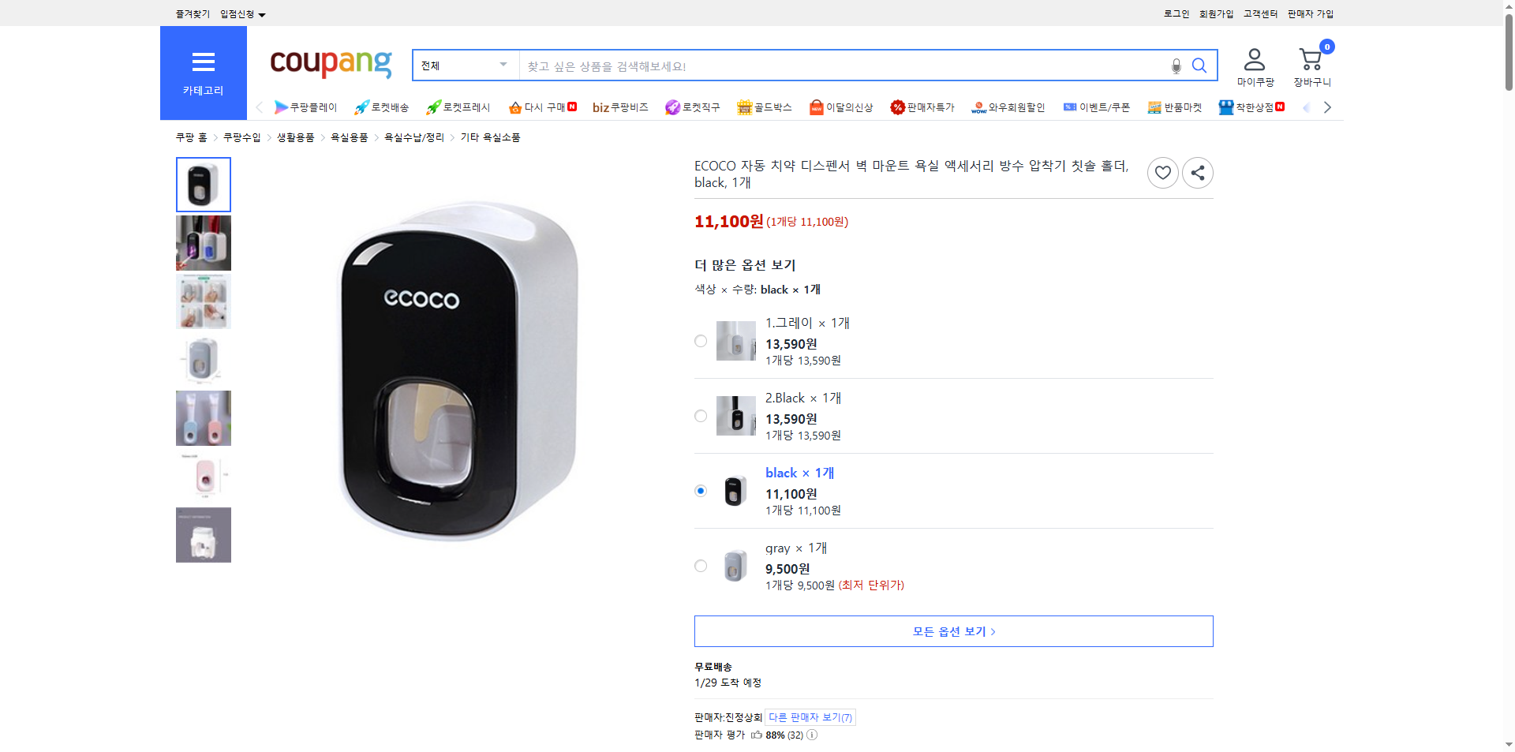The image size is (1515, 752).
Task: Click the voice search microphone icon
Action: click(x=1175, y=65)
